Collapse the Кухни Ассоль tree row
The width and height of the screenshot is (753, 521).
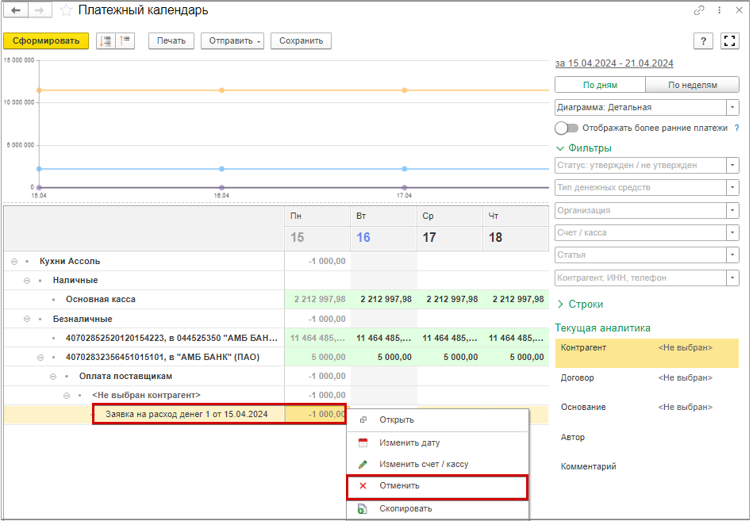14,262
